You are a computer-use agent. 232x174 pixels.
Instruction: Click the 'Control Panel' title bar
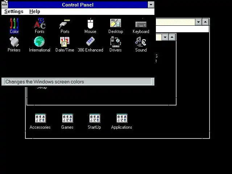pos(78,5)
